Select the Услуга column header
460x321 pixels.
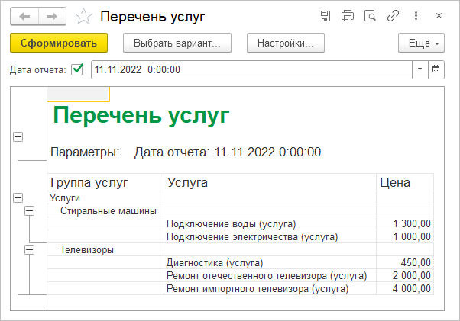(x=270, y=182)
